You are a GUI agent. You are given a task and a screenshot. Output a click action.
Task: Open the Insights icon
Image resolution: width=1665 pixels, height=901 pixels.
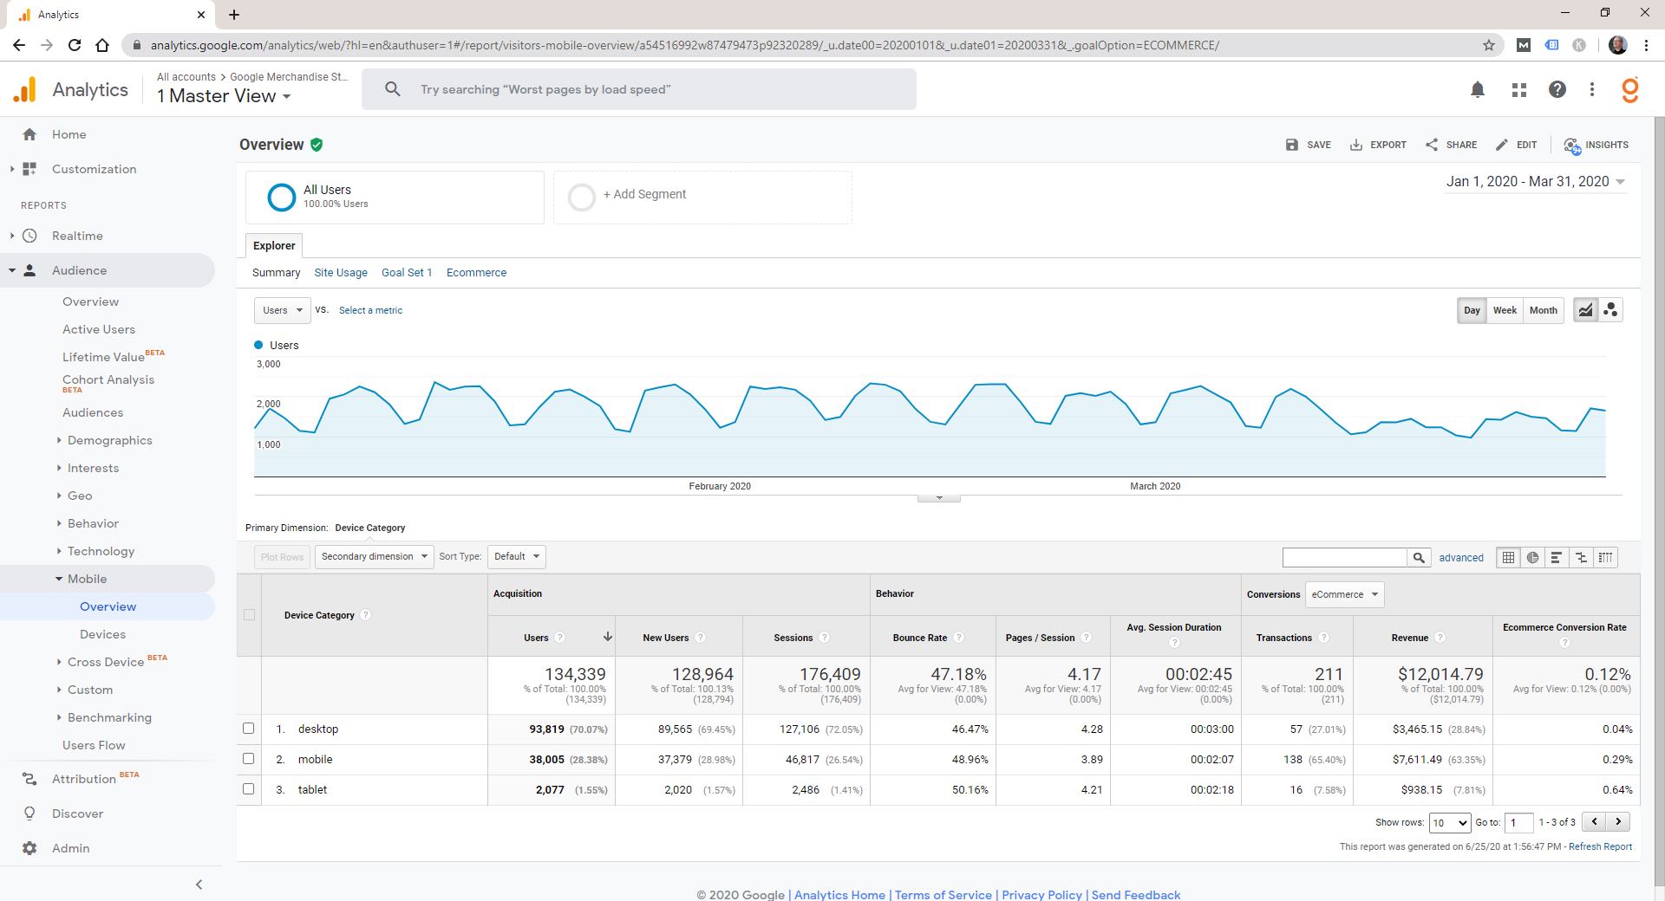[x=1572, y=146]
